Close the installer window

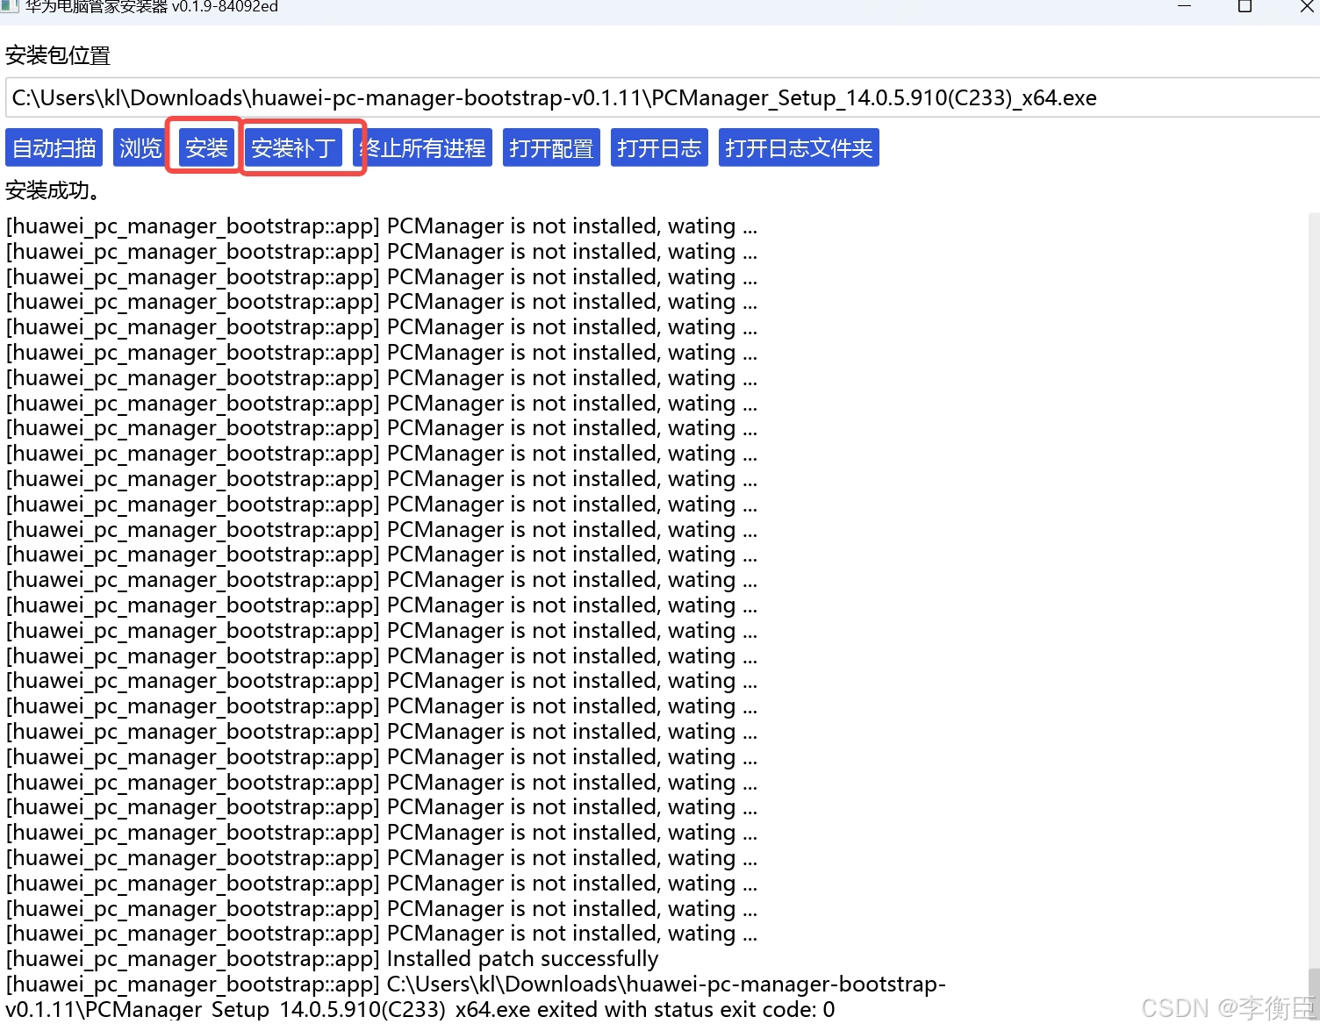click(1306, 6)
